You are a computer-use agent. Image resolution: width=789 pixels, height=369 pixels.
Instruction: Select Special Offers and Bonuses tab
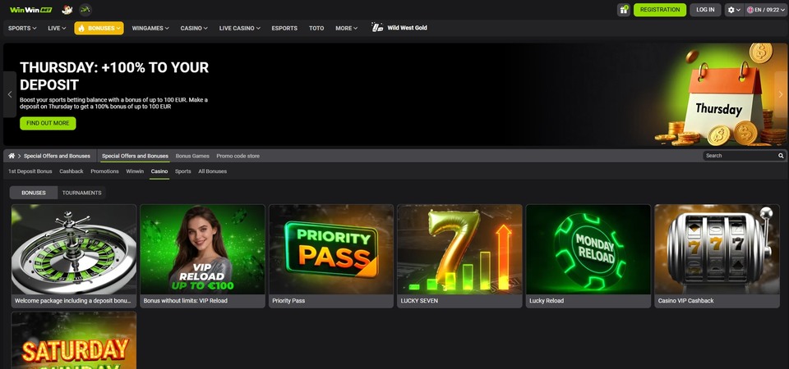coord(135,156)
